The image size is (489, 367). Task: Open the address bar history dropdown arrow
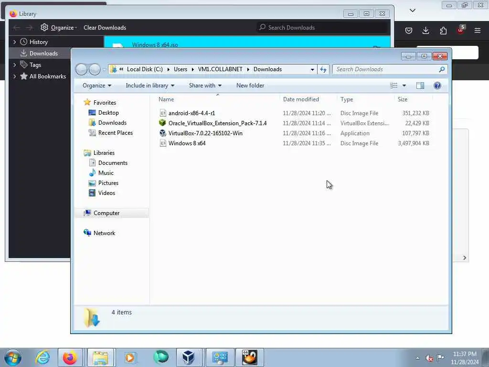coord(312,70)
